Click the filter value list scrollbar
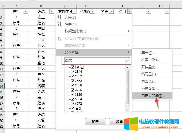 [x=127, y=86]
